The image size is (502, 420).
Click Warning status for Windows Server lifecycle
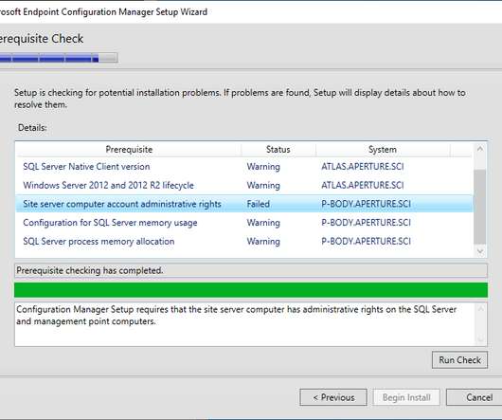point(263,185)
